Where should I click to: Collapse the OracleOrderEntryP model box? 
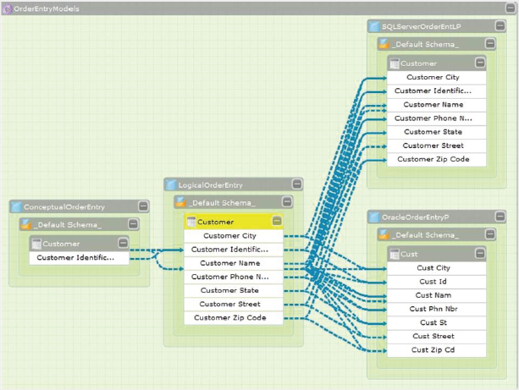(x=500, y=217)
